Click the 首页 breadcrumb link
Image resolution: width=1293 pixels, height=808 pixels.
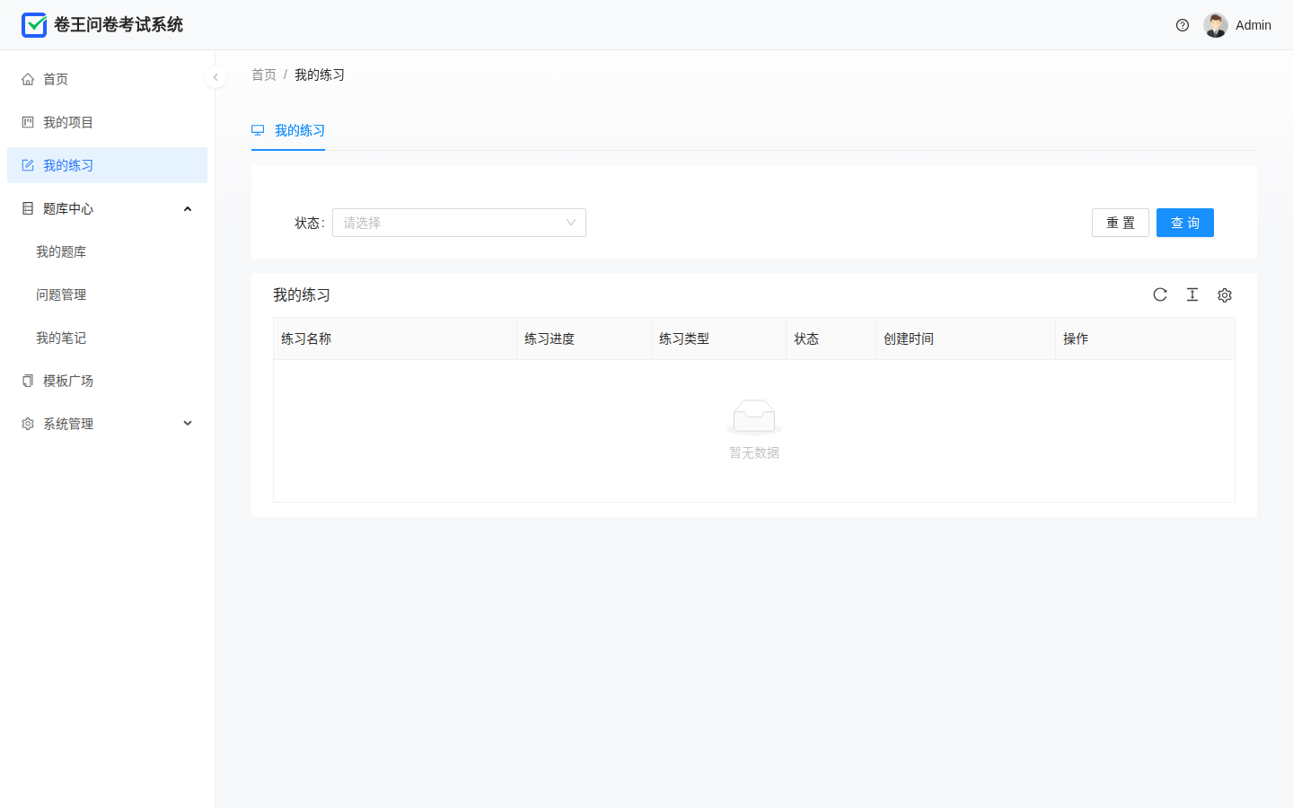pos(264,75)
